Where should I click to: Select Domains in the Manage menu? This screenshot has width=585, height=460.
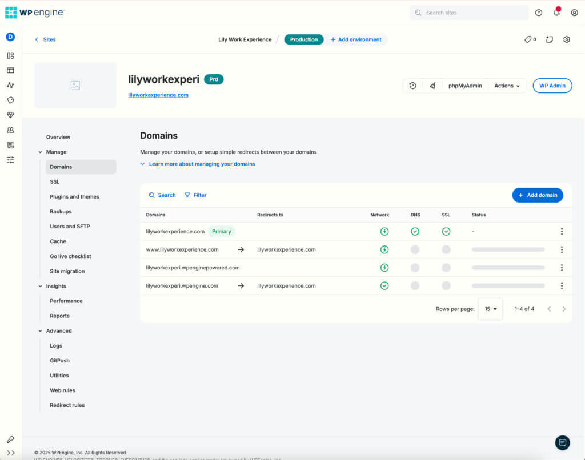(x=81, y=167)
